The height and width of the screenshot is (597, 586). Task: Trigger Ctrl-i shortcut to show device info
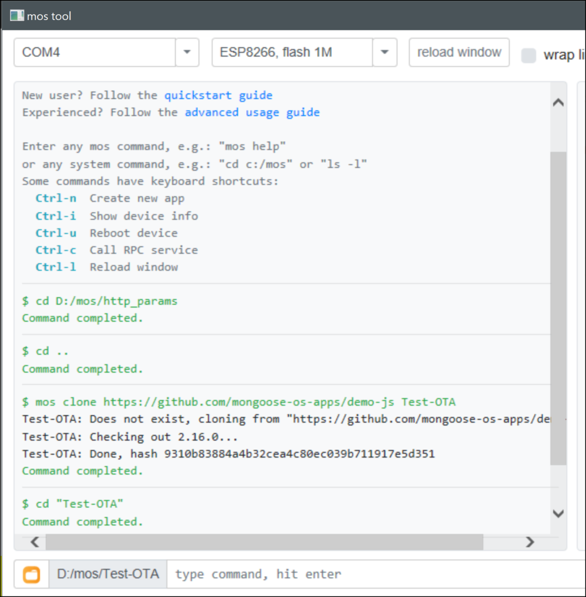click(x=55, y=215)
